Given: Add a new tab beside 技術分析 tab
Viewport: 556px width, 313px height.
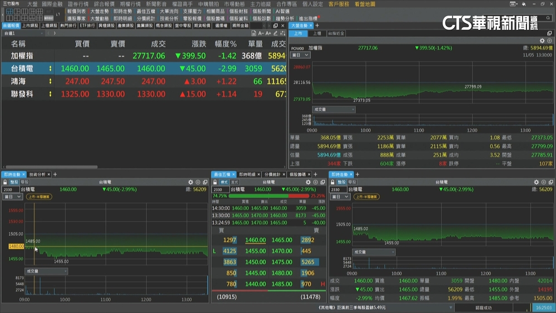Looking at the screenshot, I should coord(56,175).
